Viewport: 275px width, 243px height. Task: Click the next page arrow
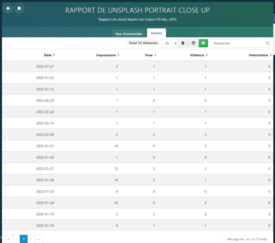(31, 239)
